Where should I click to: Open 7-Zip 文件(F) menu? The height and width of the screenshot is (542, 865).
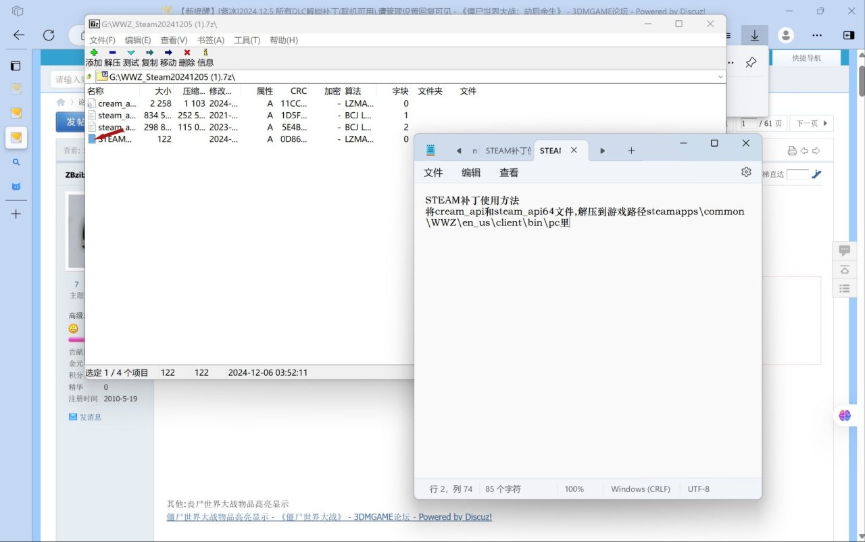click(103, 41)
